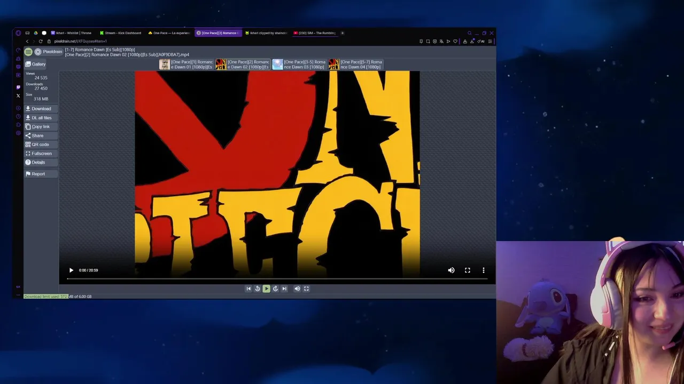
Task: Open the Gallery view
Action: click(x=35, y=64)
